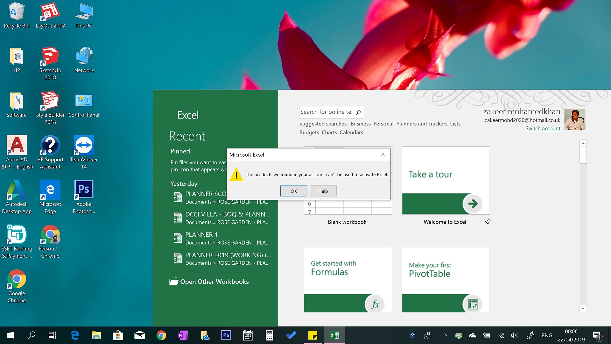Open File Explorer from the taskbar
Screen dimensions: 611x344
(x=96, y=335)
